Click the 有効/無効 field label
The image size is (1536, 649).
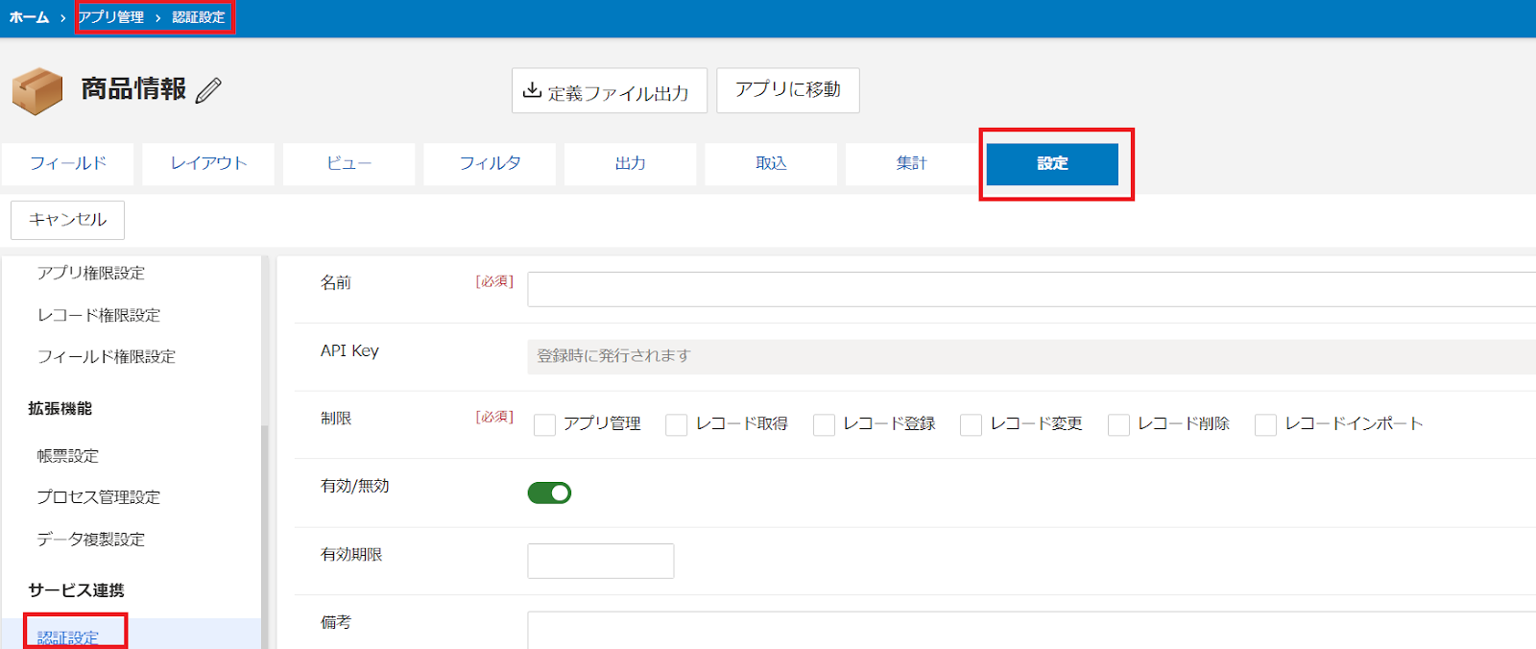coord(355,486)
